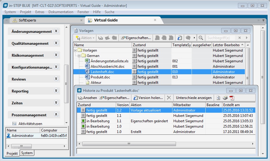The height and width of the screenshot is (161, 270).
Task: Click the blue-arrow get-version icon in Vorlagen toolbar
Action: tap(180, 38)
